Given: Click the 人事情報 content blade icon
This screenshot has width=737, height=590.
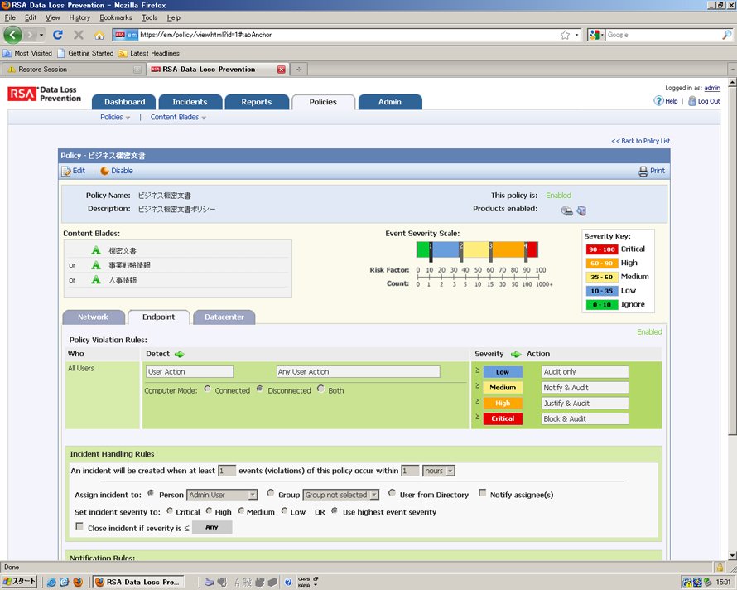Looking at the screenshot, I should [96, 280].
